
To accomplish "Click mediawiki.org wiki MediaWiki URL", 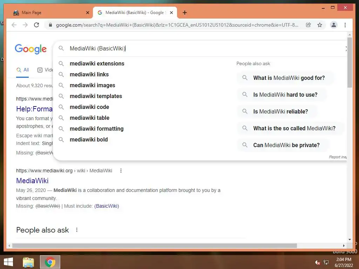I will [64, 171].
